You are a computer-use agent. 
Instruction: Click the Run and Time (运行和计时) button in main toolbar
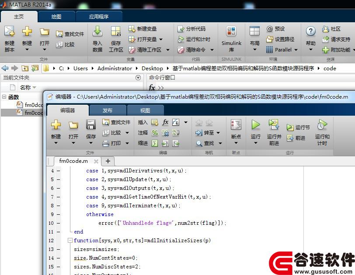pos(194,39)
